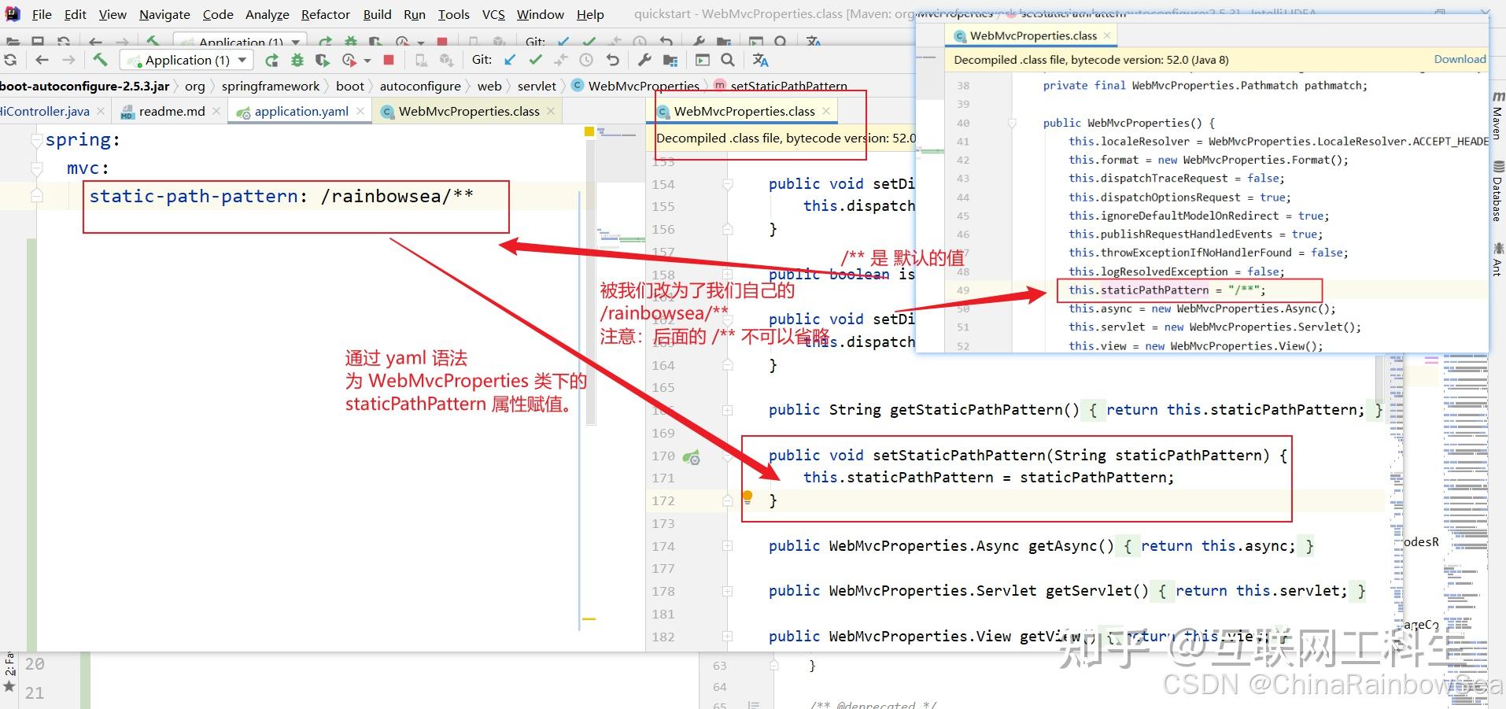Open search with the magnifier icon
Screen dimensions: 1506x709
pyautogui.click(x=727, y=59)
